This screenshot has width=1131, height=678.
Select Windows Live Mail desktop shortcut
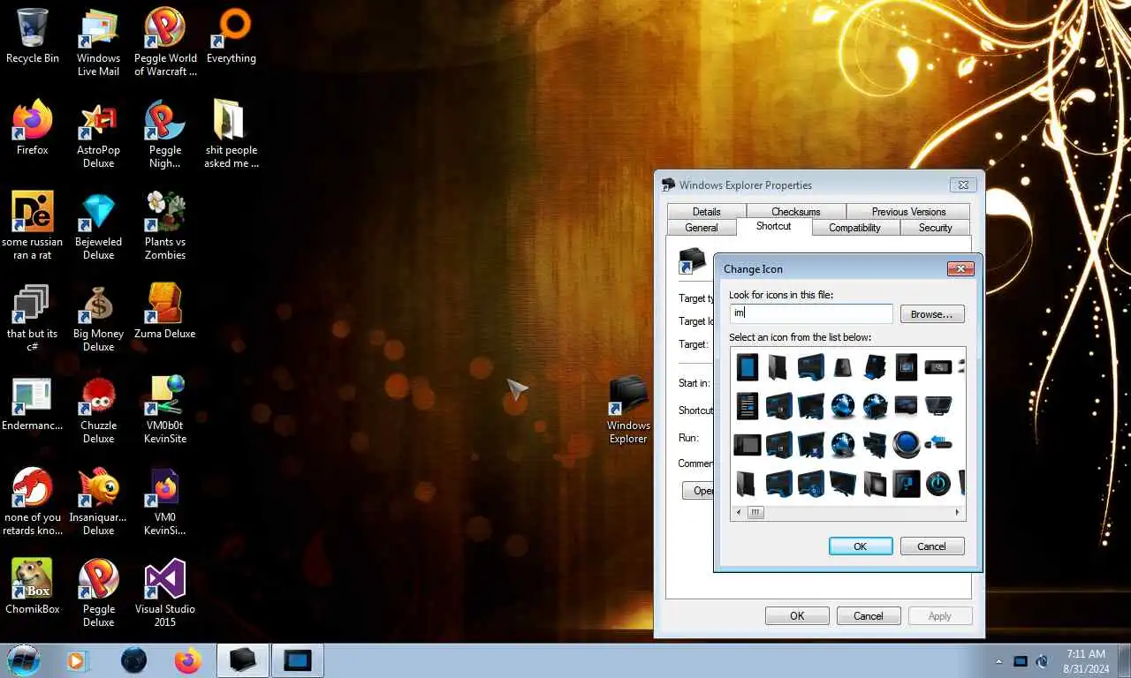click(98, 43)
